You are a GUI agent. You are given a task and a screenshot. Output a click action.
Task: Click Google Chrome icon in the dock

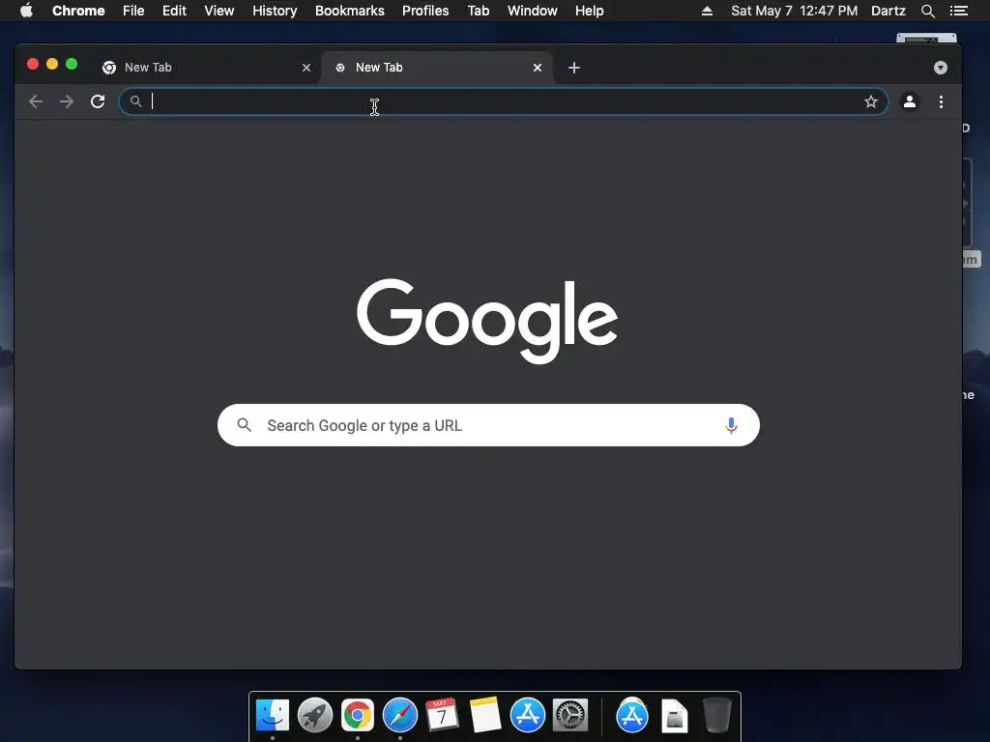[358, 715]
